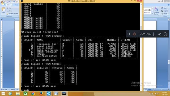170x96 pixels.
Task: Stop recording with red power button
Action: tap(134, 34)
